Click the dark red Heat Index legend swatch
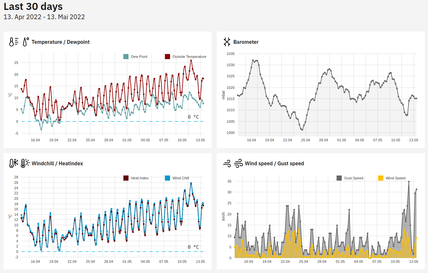The height and width of the screenshot is (273, 428). 126,178
